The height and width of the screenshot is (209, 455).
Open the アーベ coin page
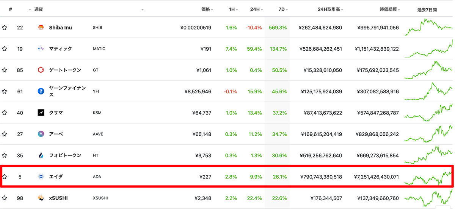56,134
